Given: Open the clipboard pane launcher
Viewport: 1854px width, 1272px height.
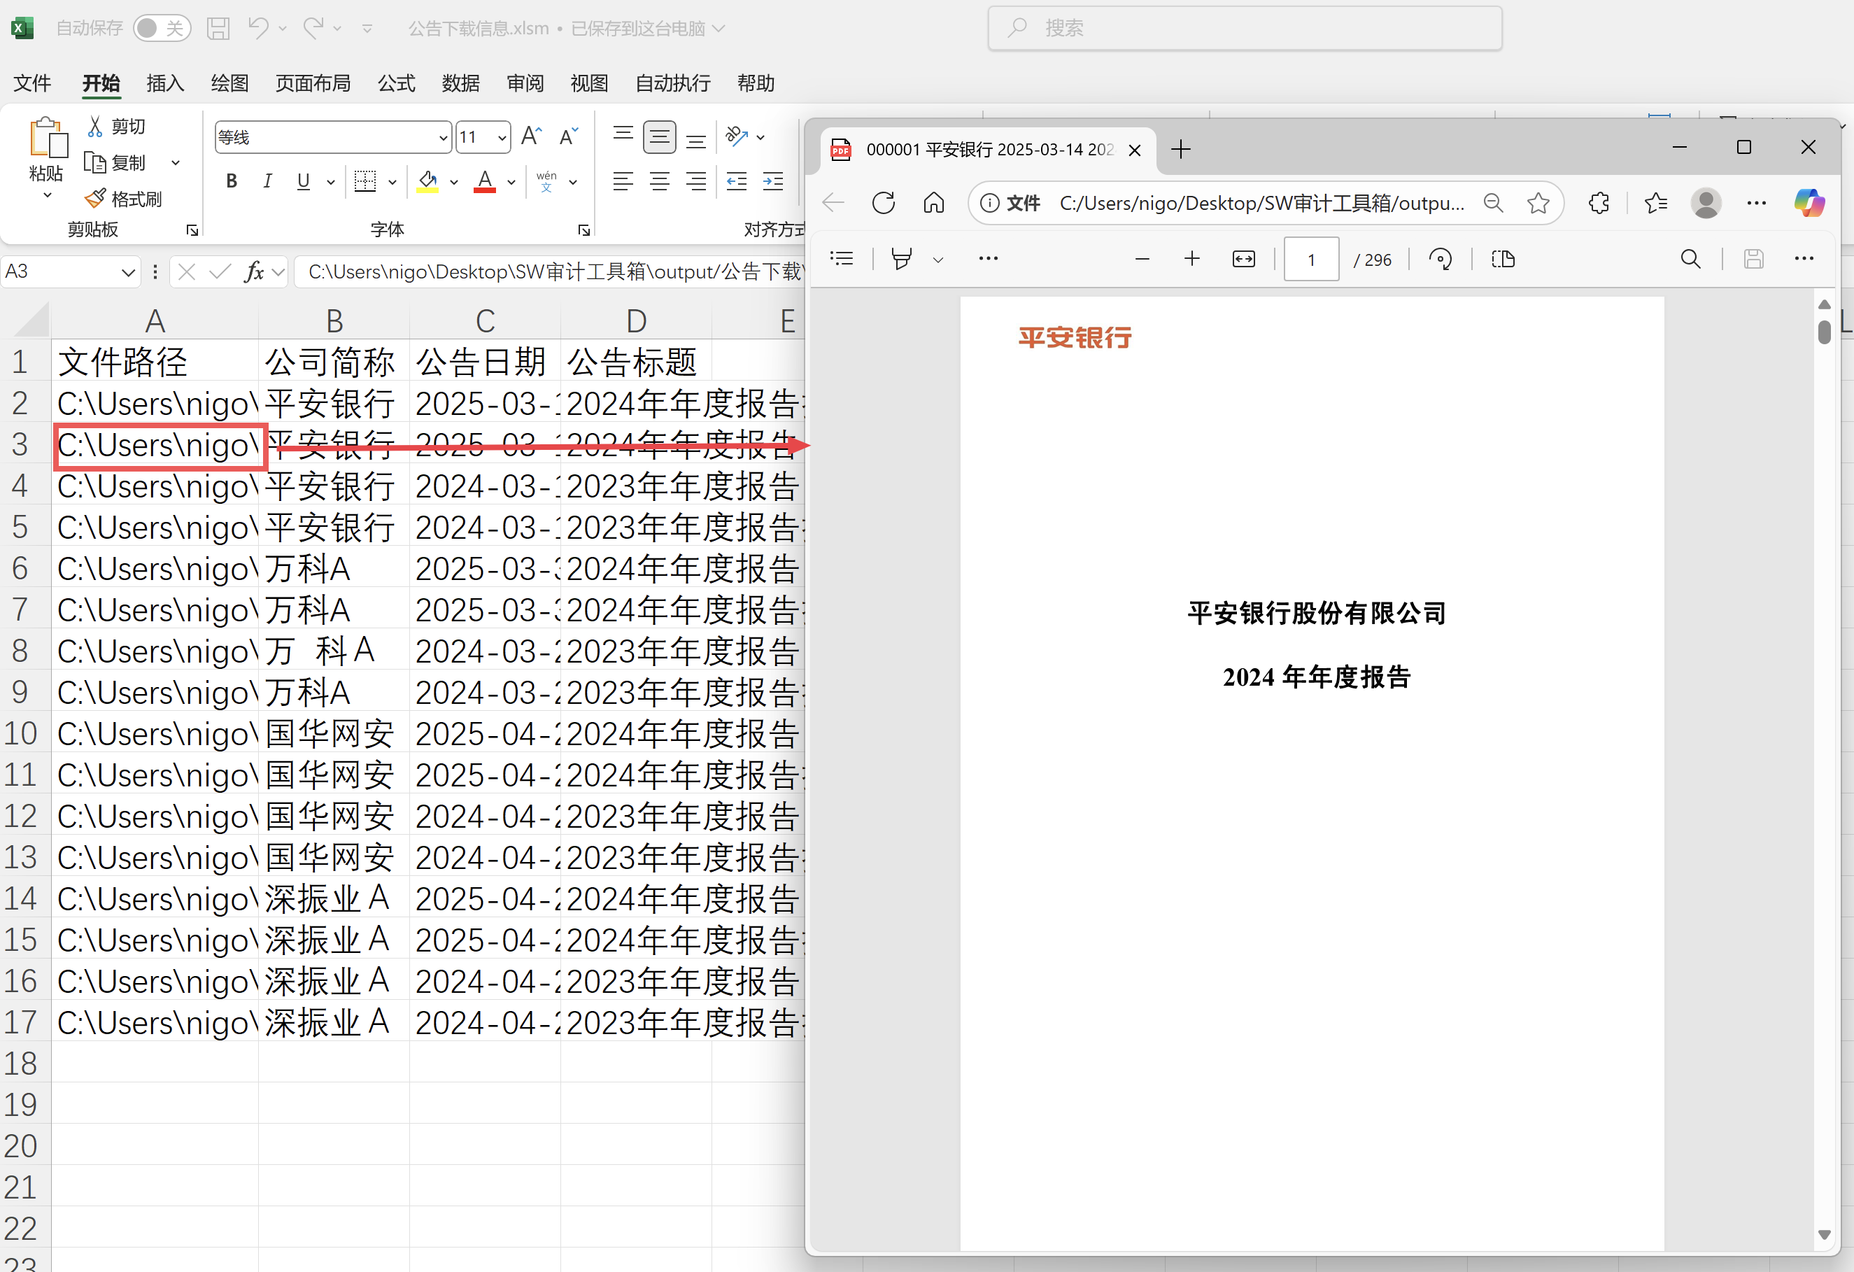Looking at the screenshot, I should point(192,229).
